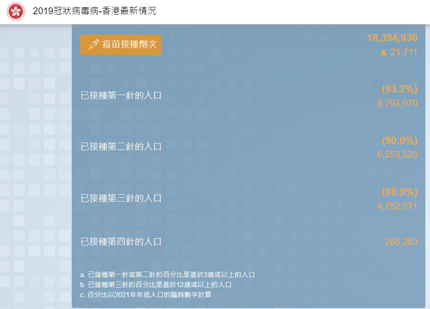The image size is (430, 309).
Task: Click the third dose count 4,782,071
Action: [x=397, y=206]
